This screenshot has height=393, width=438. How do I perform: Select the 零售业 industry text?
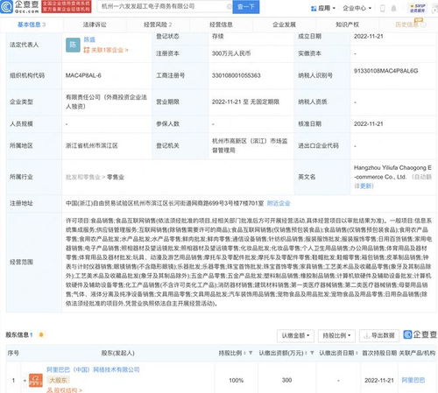(x=116, y=177)
